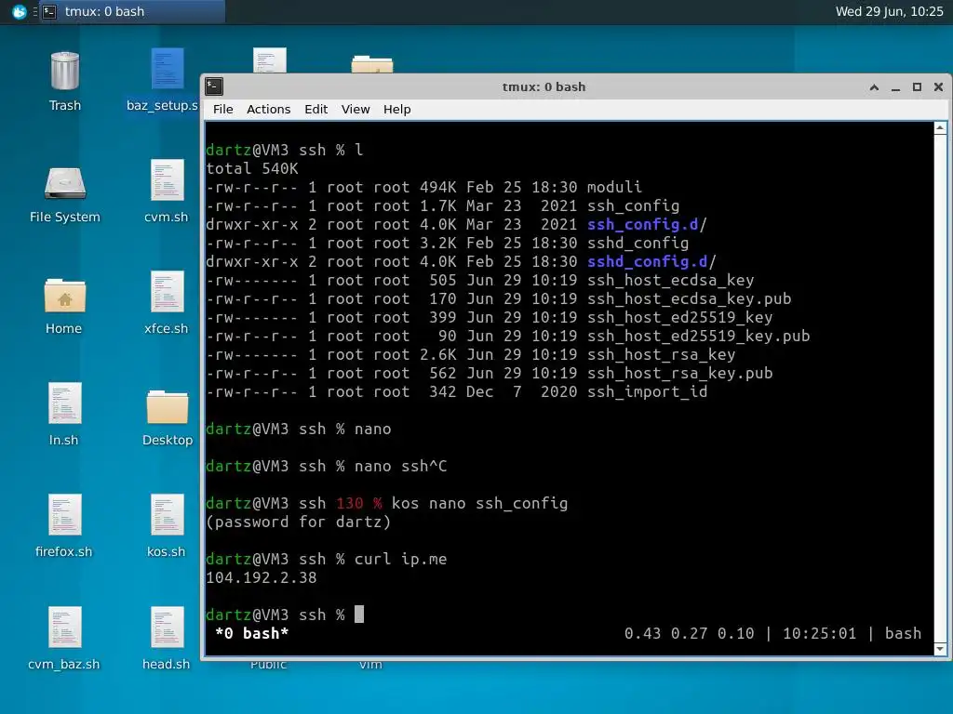953x714 pixels.
Task: Click the IP address 104.192.2.38
Action: (x=262, y=578)
